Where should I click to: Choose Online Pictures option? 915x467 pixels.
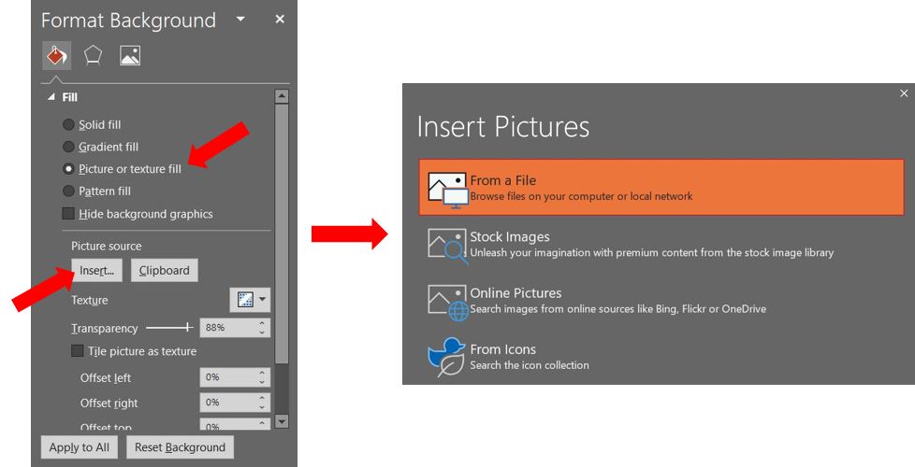661,301
